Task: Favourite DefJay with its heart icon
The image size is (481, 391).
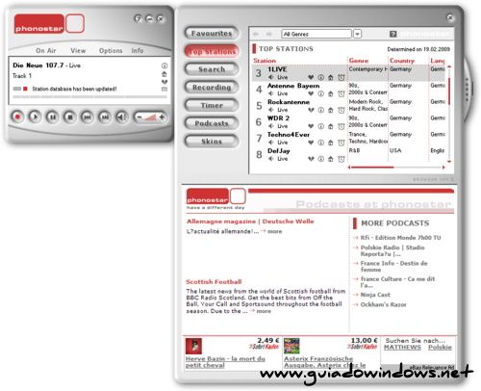Action: [311, 159]
